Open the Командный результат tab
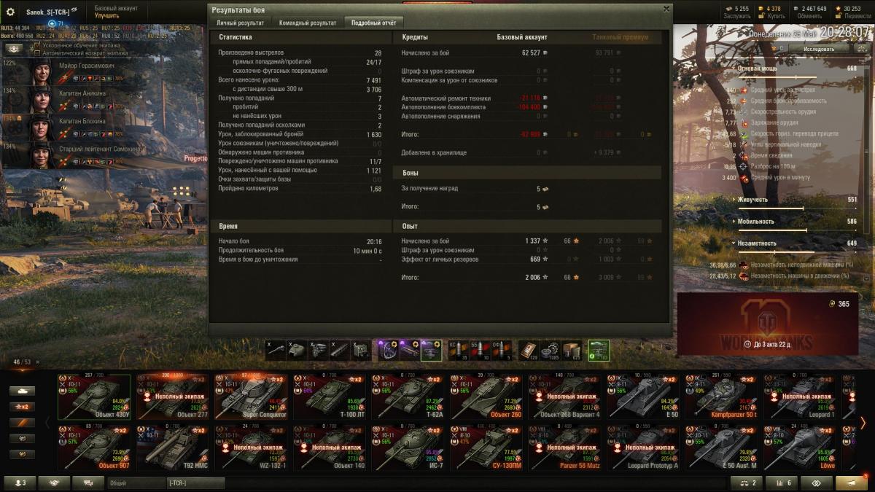Image resolution: width=875 pixels, height=492 pixels. (308, 23)
